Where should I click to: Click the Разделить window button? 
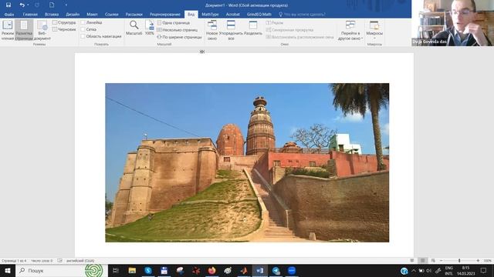[253, 28]
